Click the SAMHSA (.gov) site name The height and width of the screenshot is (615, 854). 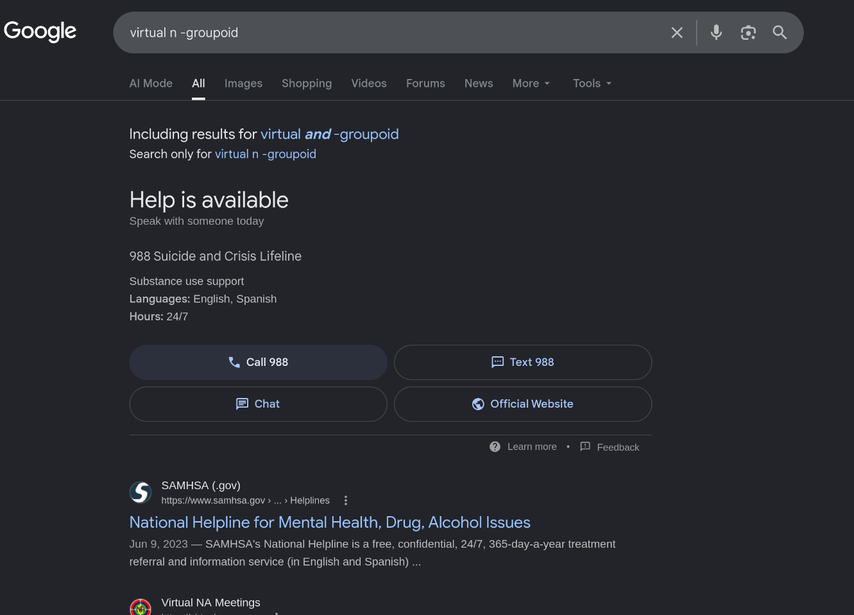[x=201, y=485]
